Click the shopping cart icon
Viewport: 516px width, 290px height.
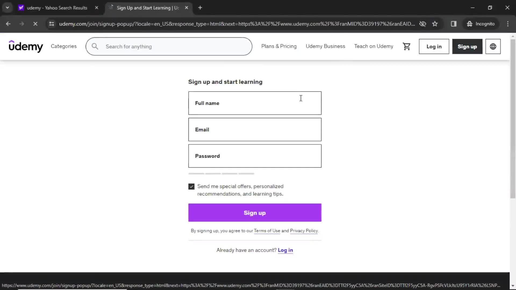(407, 46)
